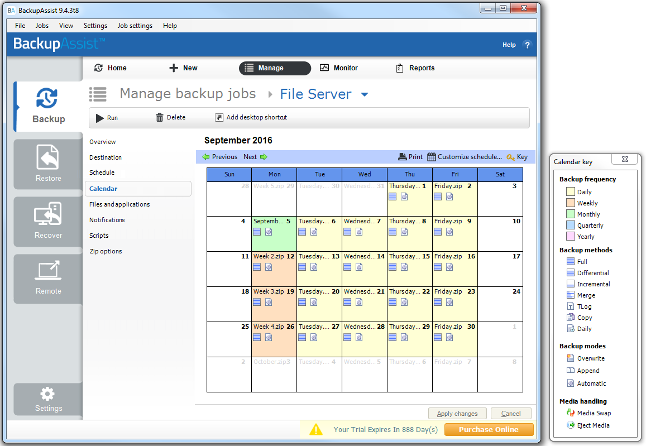Click the Quarterly color swatch in Calendar key
The height and width of the screenshot is (446, 646).
coord(571,225)
